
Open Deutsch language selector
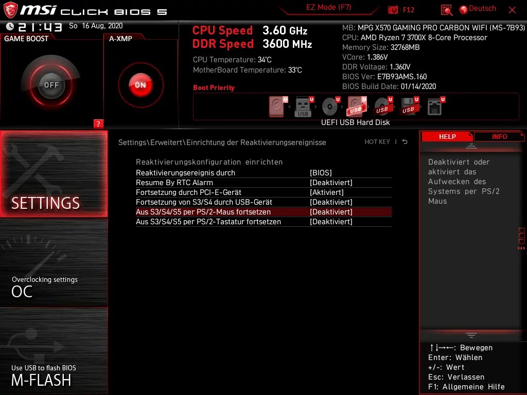point(478,9)
